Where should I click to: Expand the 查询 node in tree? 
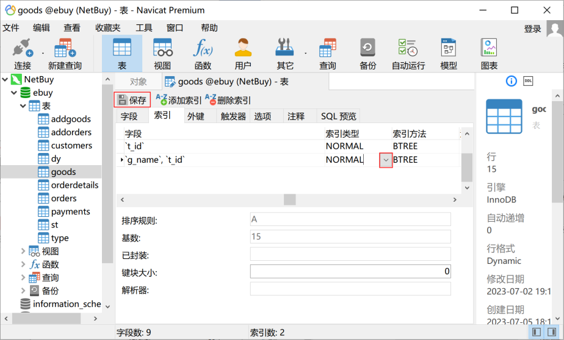click(23, 278)
